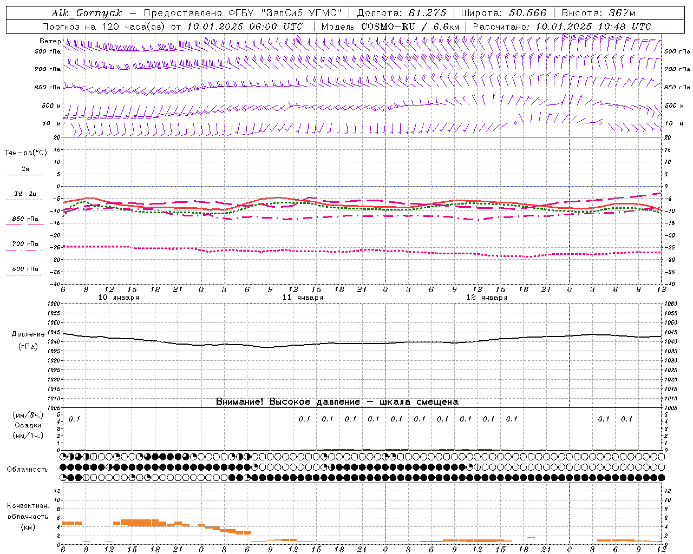Click the (км) convective cloud unit label
The width and height of the screenshot is (693, 554).
click(x=28, y=526)
